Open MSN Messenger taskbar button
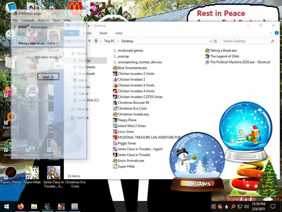 (47, 206)
